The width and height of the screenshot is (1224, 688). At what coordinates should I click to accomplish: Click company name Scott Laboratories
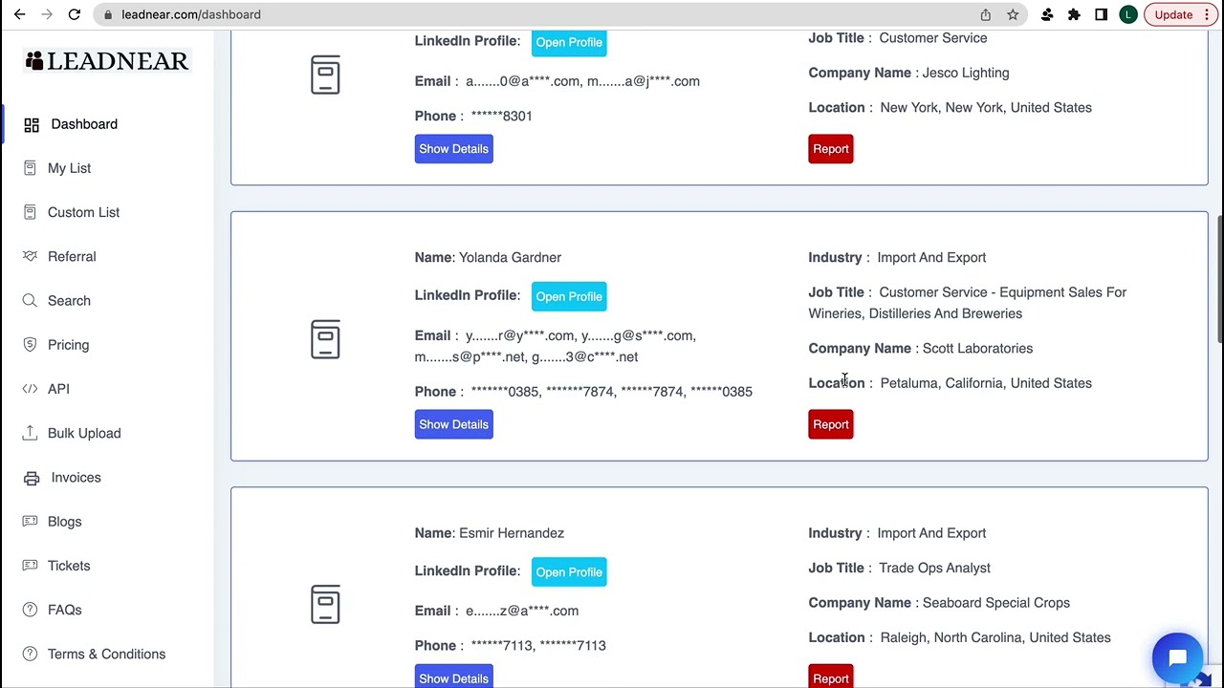pyautogui.click(x=977, y=349)
